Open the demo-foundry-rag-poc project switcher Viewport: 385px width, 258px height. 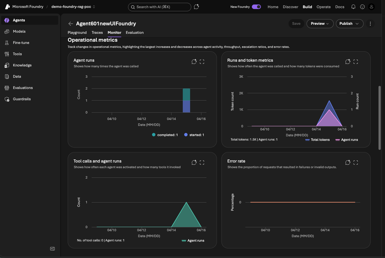point(73,6)
